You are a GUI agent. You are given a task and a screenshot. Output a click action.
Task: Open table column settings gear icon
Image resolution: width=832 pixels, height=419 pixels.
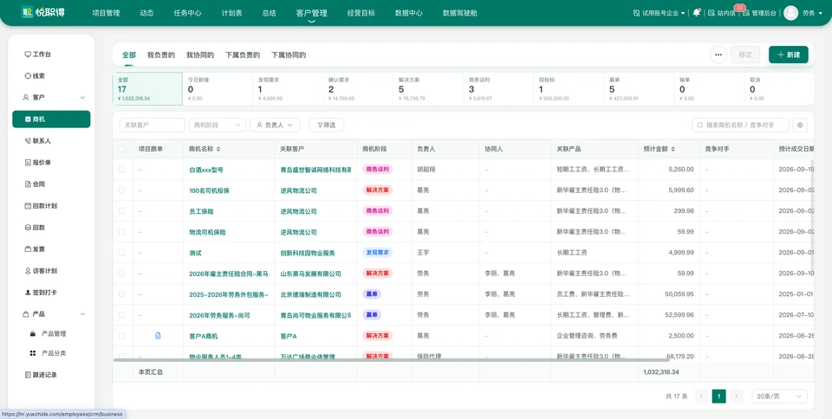point(800,125)
